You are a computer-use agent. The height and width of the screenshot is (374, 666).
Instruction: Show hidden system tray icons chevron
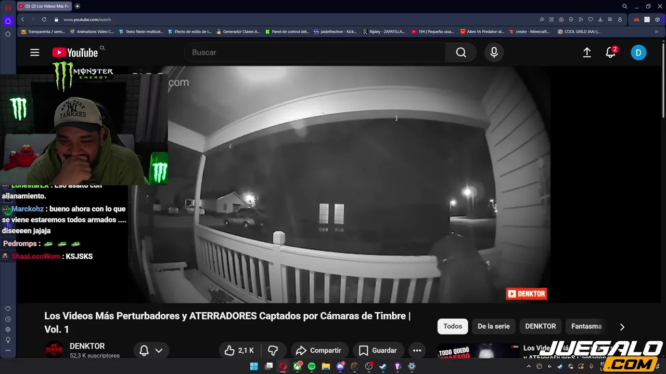pos(529,366)
